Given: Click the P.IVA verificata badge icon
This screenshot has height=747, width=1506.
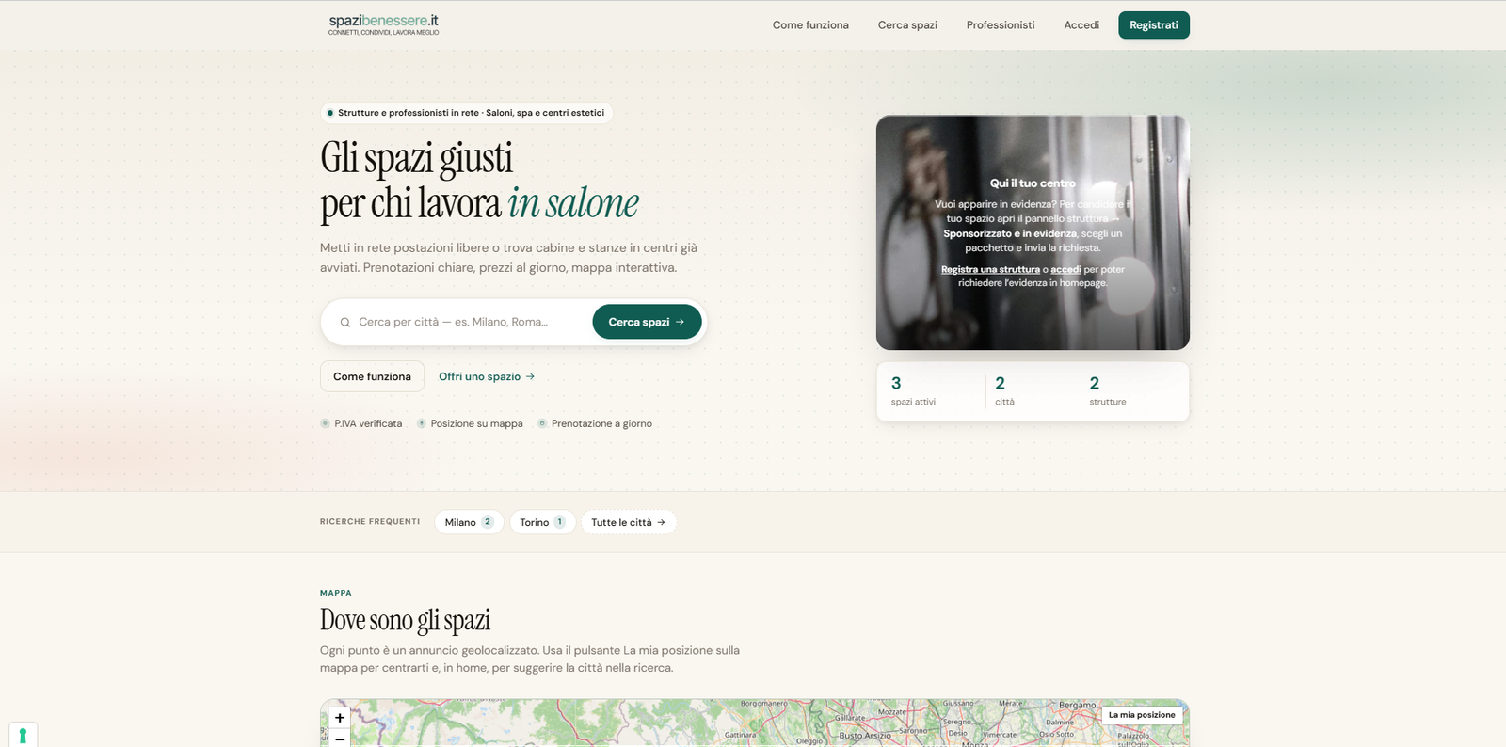Looking at the screenshot, I should 325,423.
